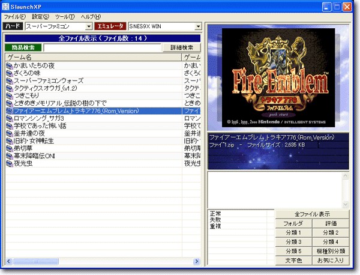Click the 分類 4 button
The width and height of the screenshot is (360, 275).
(x=331, y=242)
